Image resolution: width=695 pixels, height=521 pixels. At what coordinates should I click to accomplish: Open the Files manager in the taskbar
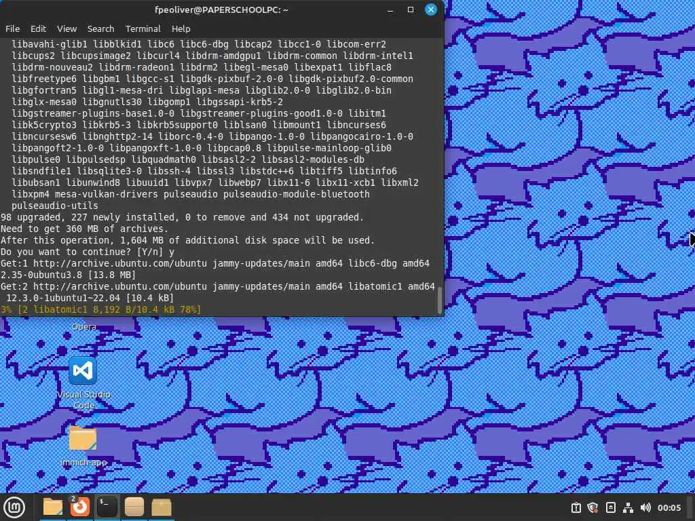click(x=52, y=507)
